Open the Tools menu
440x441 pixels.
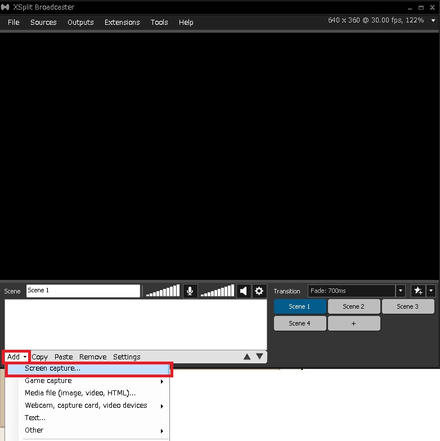coord(159,22)
